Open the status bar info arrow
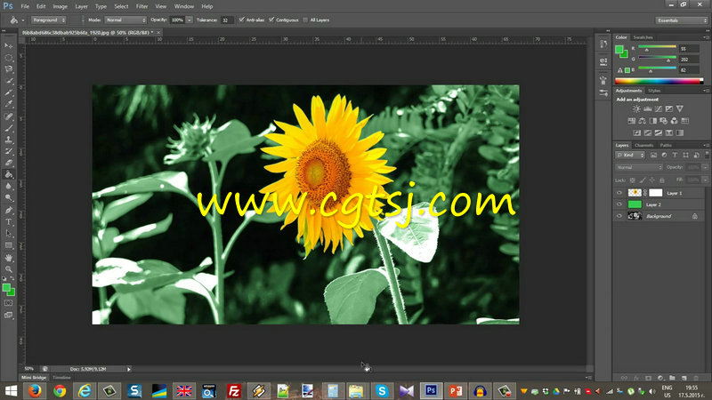Viewport: 712px width, 400px height. point(129,370)
